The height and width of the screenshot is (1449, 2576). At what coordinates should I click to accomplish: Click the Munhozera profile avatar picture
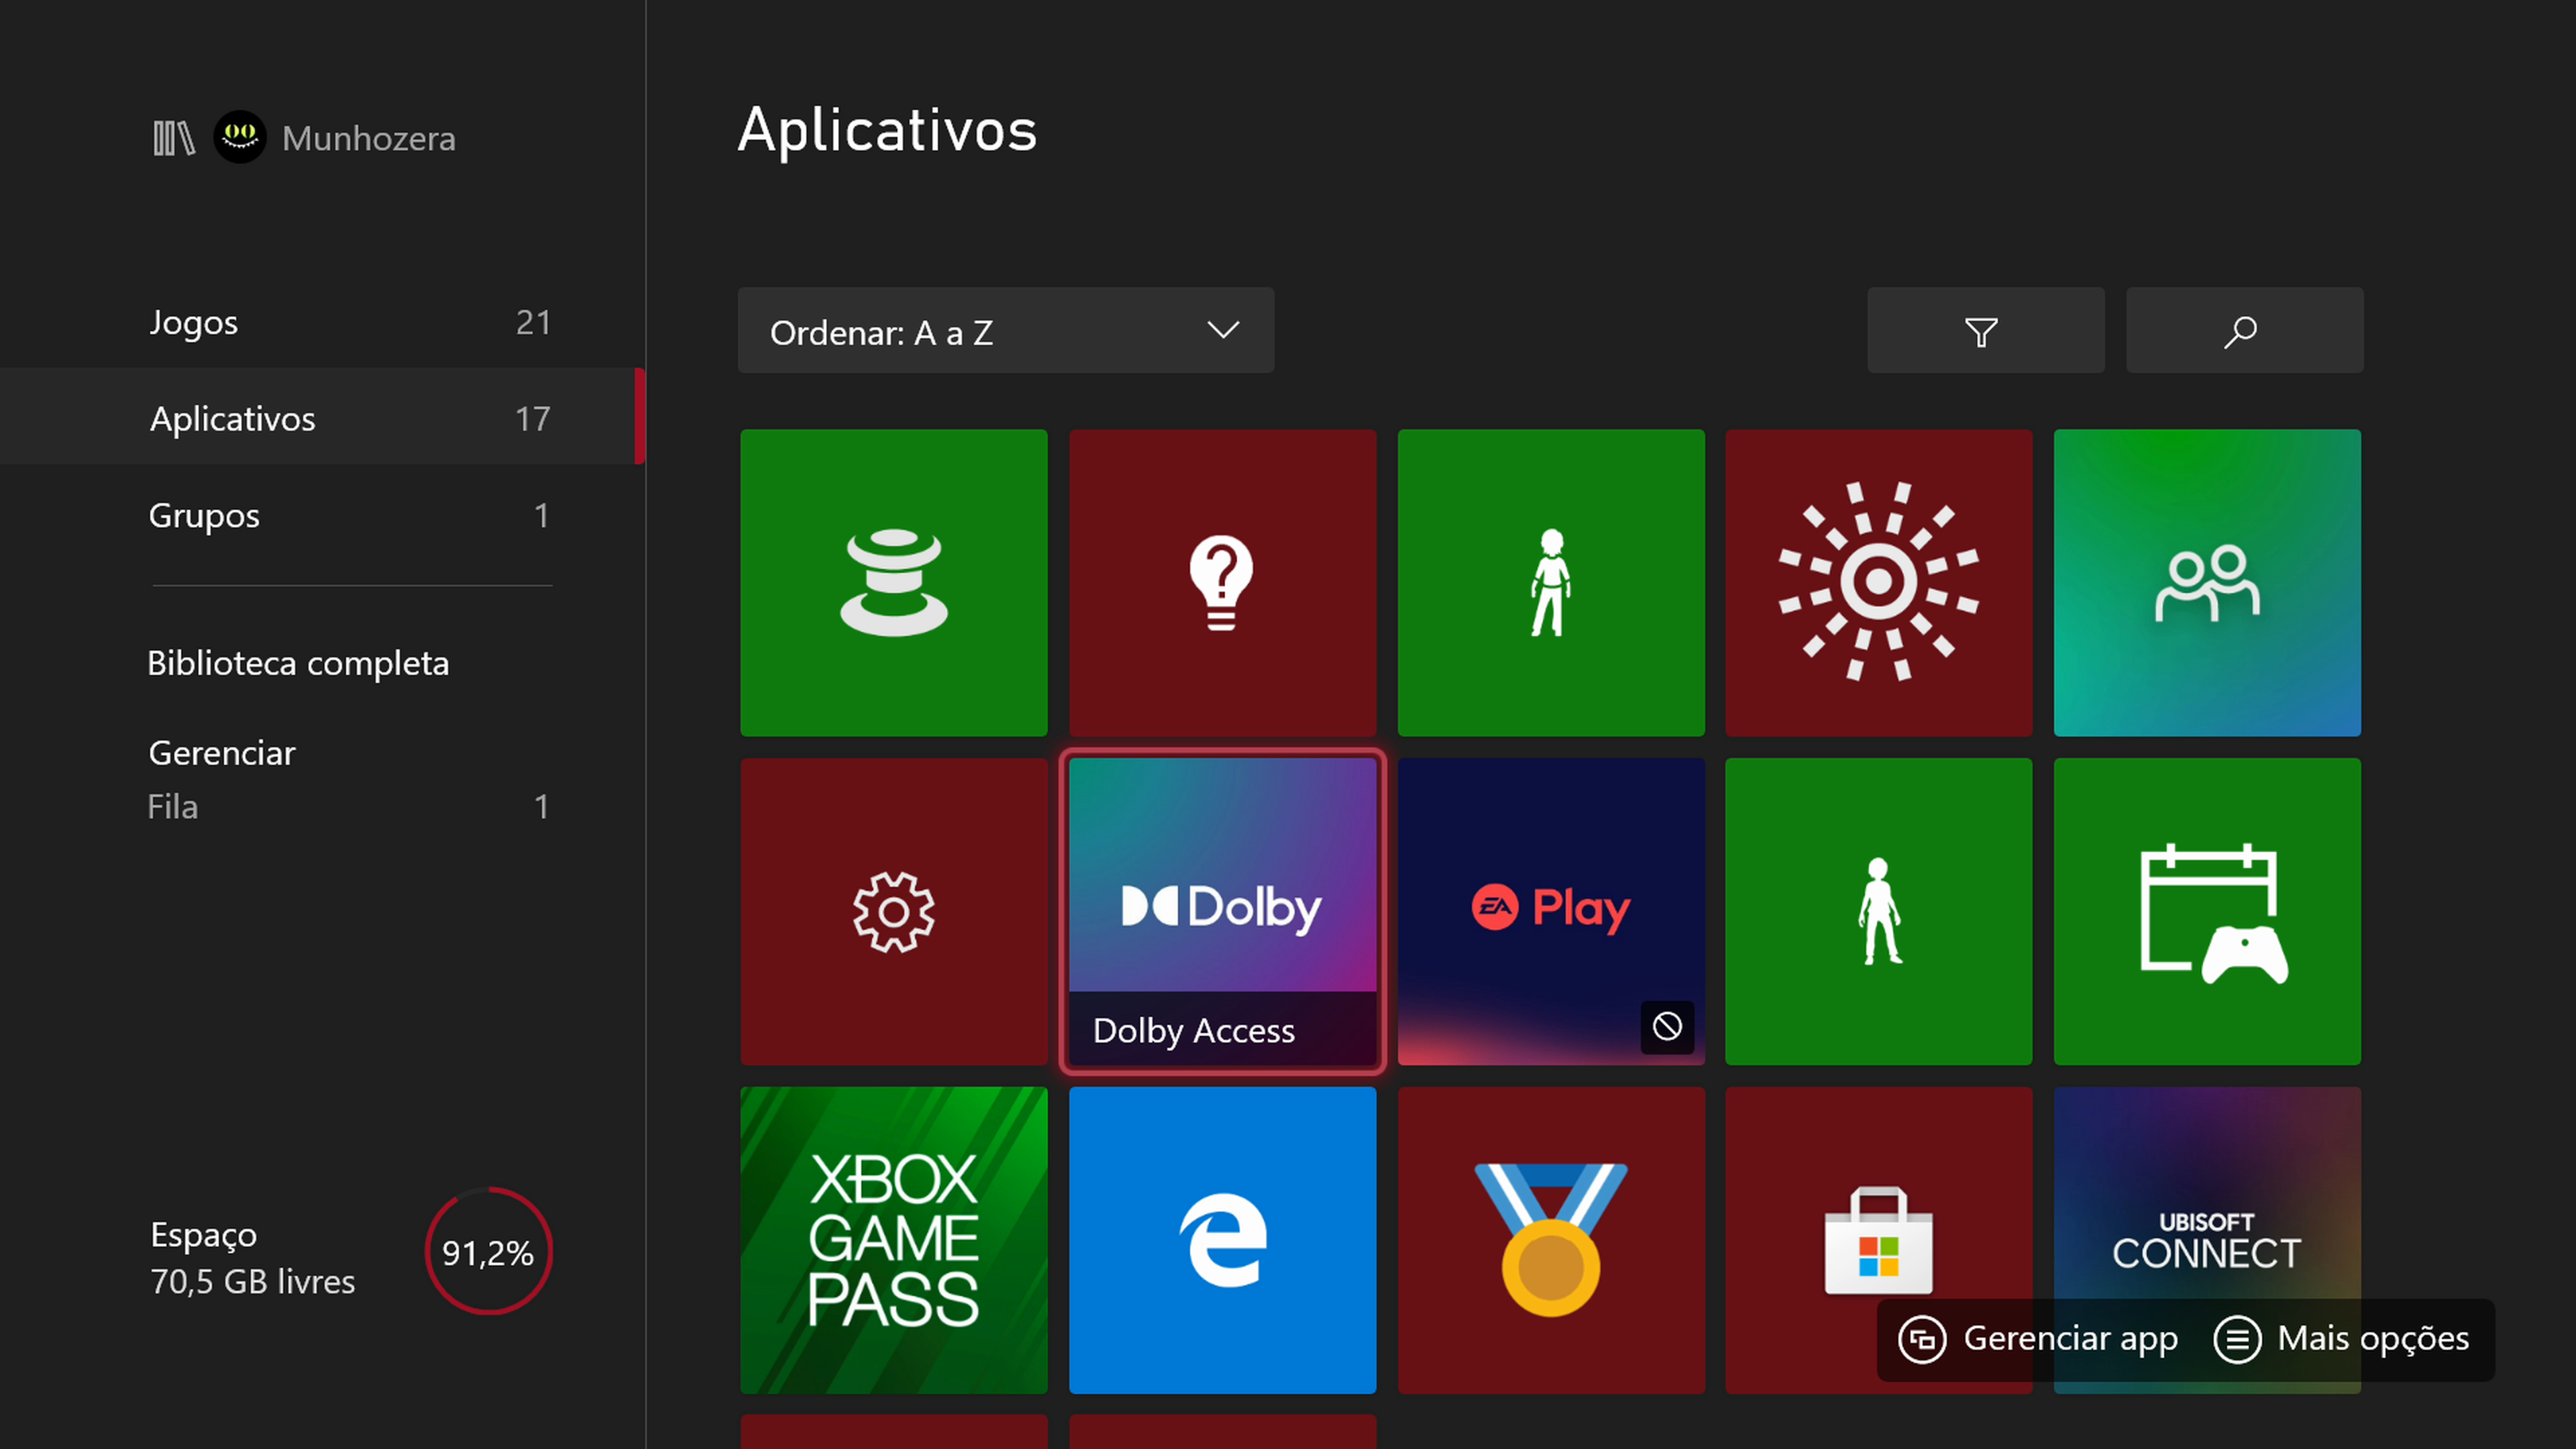click(240, 137)
